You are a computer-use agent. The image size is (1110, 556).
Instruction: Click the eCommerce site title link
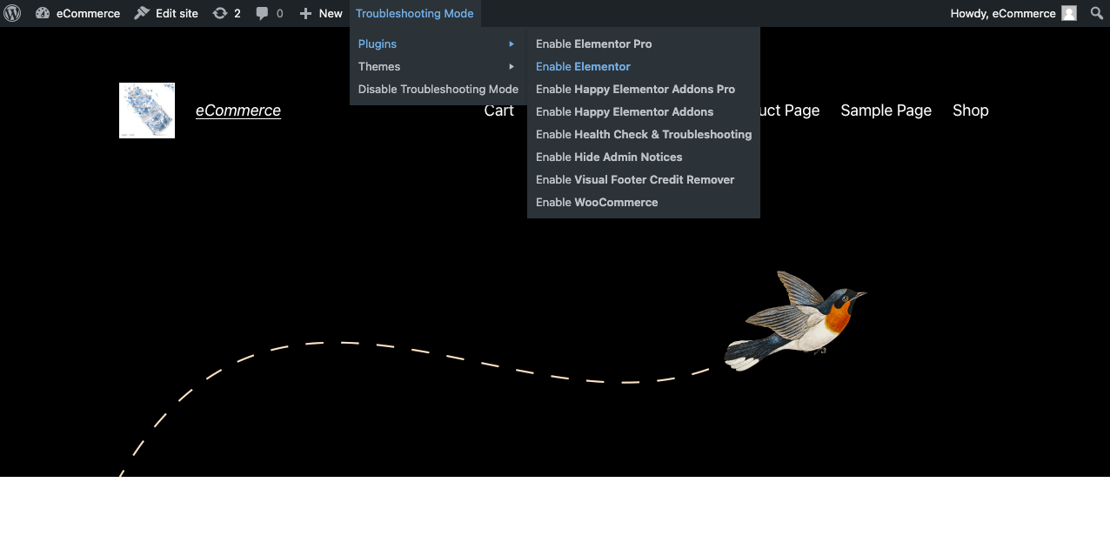coord(238,111)
